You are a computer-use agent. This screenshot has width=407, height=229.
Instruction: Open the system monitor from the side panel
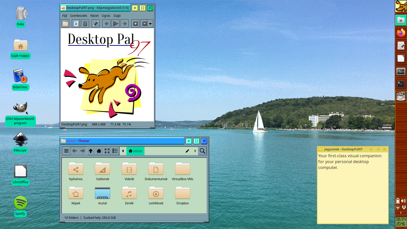click(x=401, y=71)
